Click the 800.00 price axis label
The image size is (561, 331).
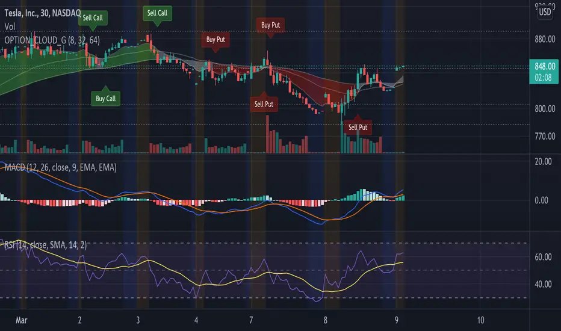545,108
